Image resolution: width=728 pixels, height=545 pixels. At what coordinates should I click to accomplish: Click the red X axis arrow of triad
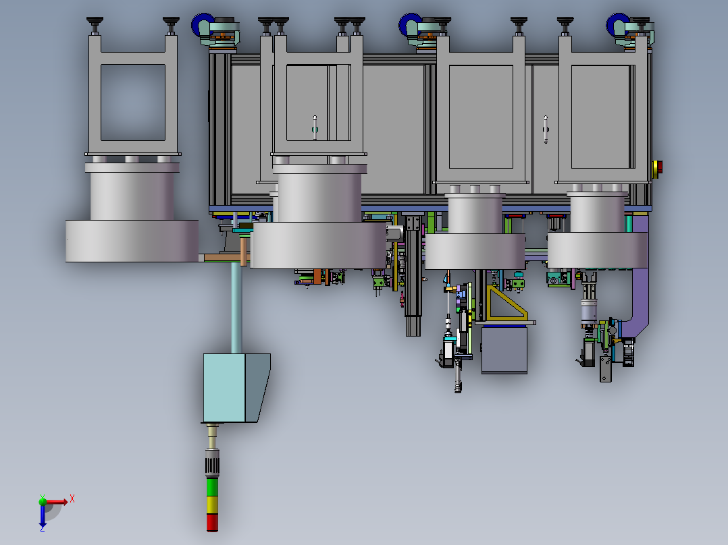tap(57, 501)
